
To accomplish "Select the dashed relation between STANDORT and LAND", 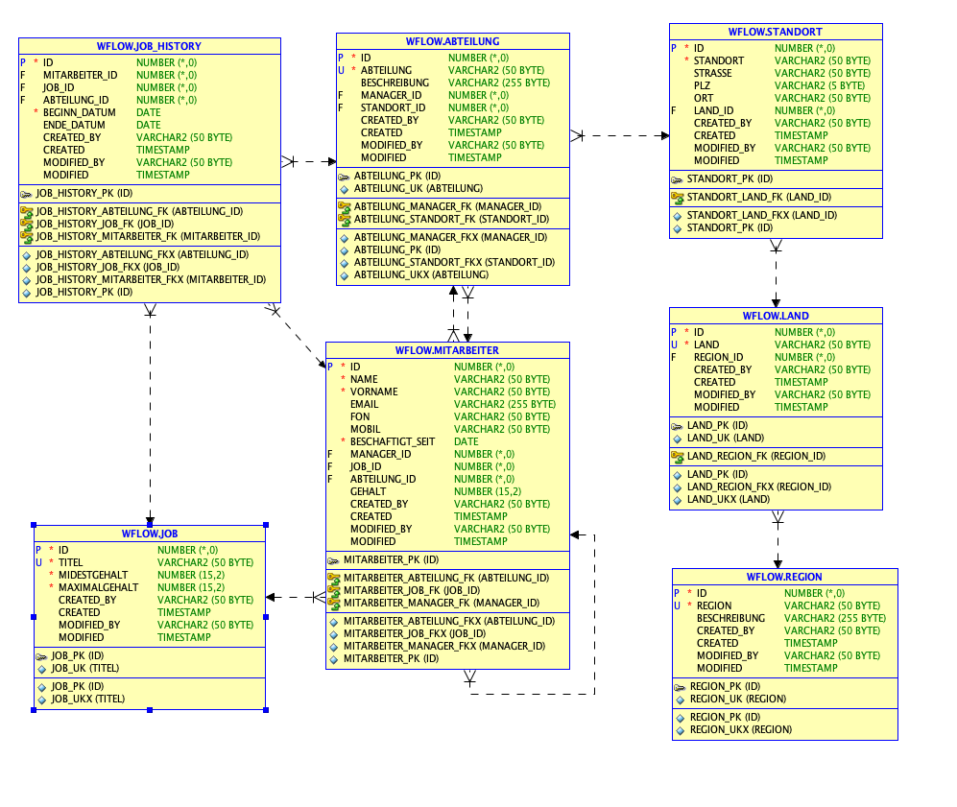I will (x=776, y=273).
